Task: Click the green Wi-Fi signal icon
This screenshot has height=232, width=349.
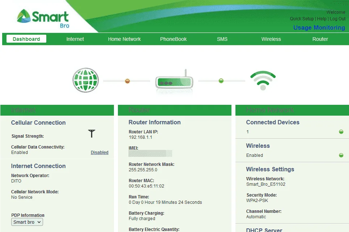Action: pos(263,81)
